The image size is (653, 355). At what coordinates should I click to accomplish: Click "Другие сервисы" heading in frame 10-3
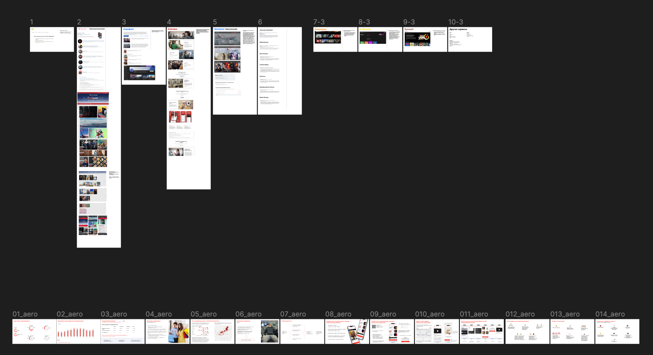coord(458,29)
